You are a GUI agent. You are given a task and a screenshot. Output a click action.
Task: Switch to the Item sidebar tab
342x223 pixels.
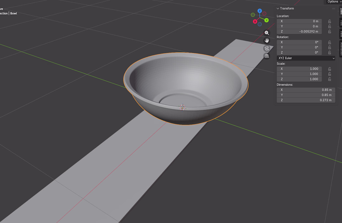pos(341,11)
